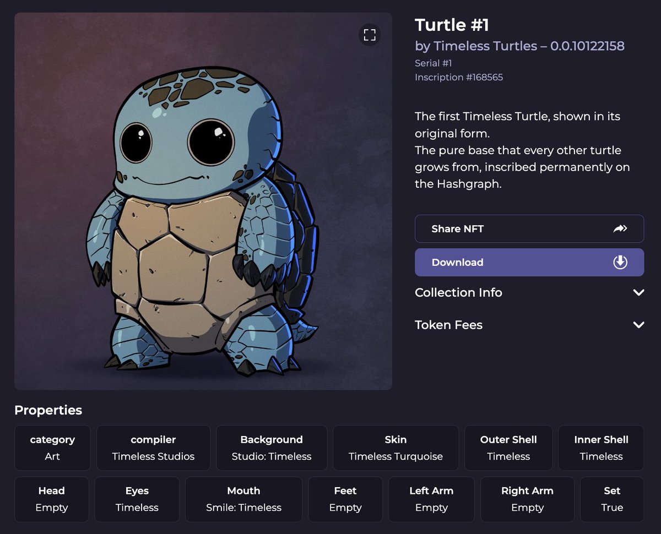This screenshot has height=534, width=661.
Task: Select the category Art property tile
Action: point(52,448)
